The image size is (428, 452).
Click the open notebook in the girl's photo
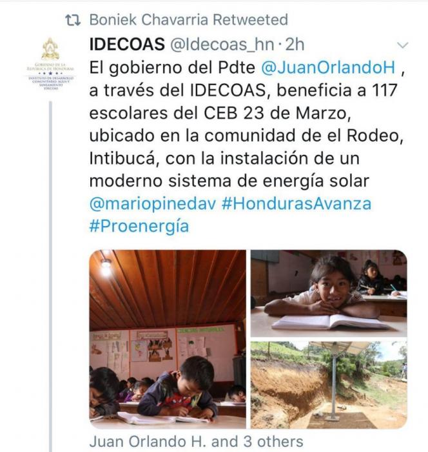tap(331, 322)
